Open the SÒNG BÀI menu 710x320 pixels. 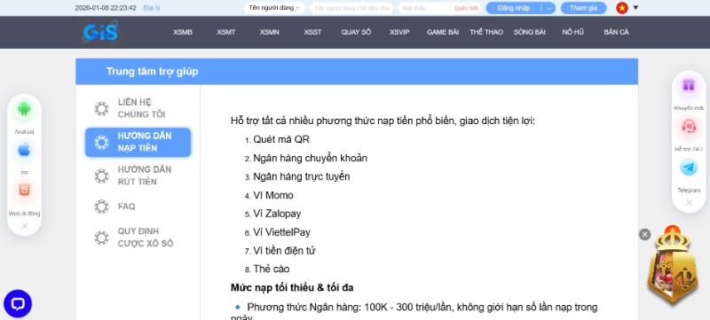529,32
